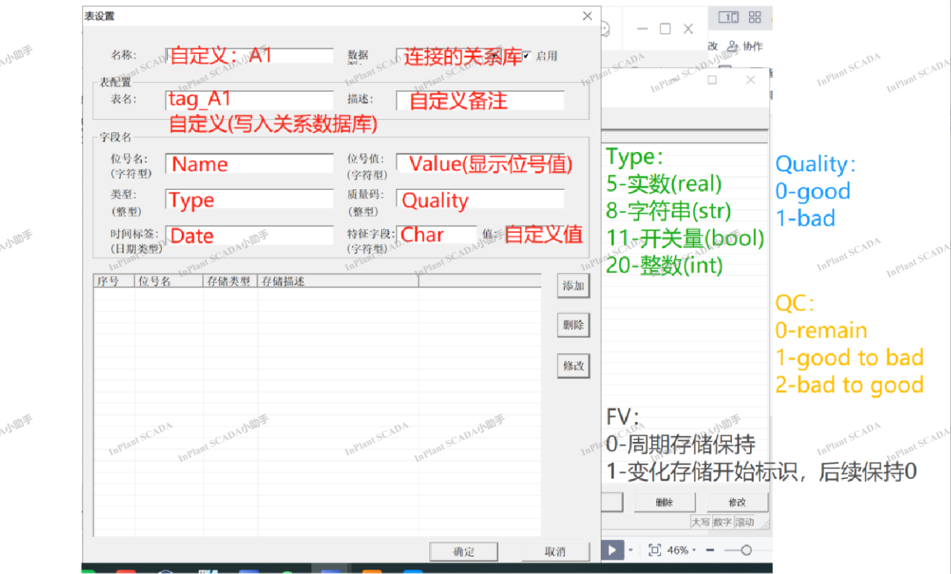Click the 添加 button

pos(573,286)
